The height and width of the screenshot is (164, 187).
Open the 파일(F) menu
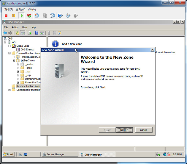[x=9, y=10]
